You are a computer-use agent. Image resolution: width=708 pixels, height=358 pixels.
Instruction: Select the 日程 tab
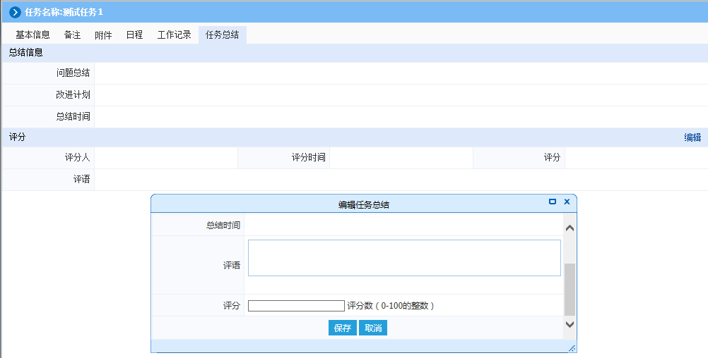click(134, 35)
